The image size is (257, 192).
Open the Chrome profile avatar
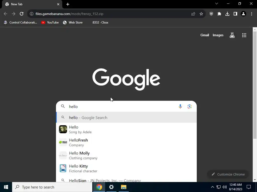pyautogui.click(x=243, y=14)
